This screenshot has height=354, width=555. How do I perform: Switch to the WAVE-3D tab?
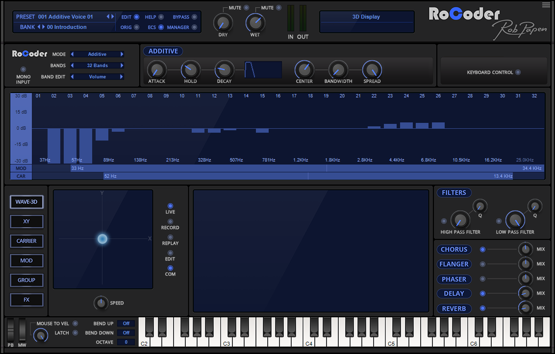pyautogui.click(x=26, y=202)
